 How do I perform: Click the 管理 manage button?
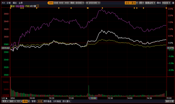(x=33, y=101)
